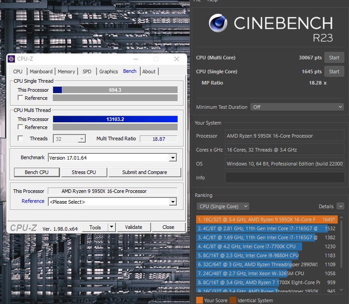The height and width of the screenshot is (304, 349).
Task: Click the blue Reference link label
Action: tap(33, 201)
